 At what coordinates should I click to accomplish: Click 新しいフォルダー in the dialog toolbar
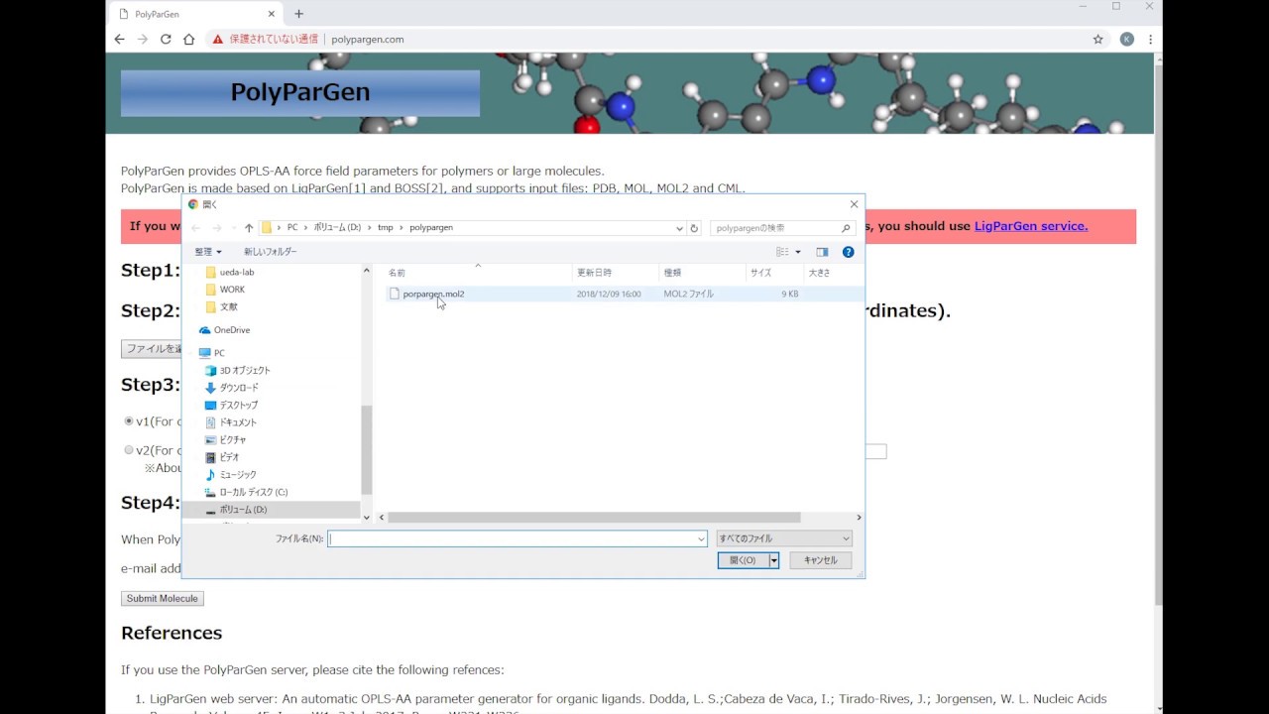pyautogui.click(x=270, y=252)
